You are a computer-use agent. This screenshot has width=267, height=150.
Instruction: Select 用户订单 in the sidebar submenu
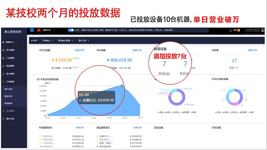pyautogui.click(x=8, y=89)
